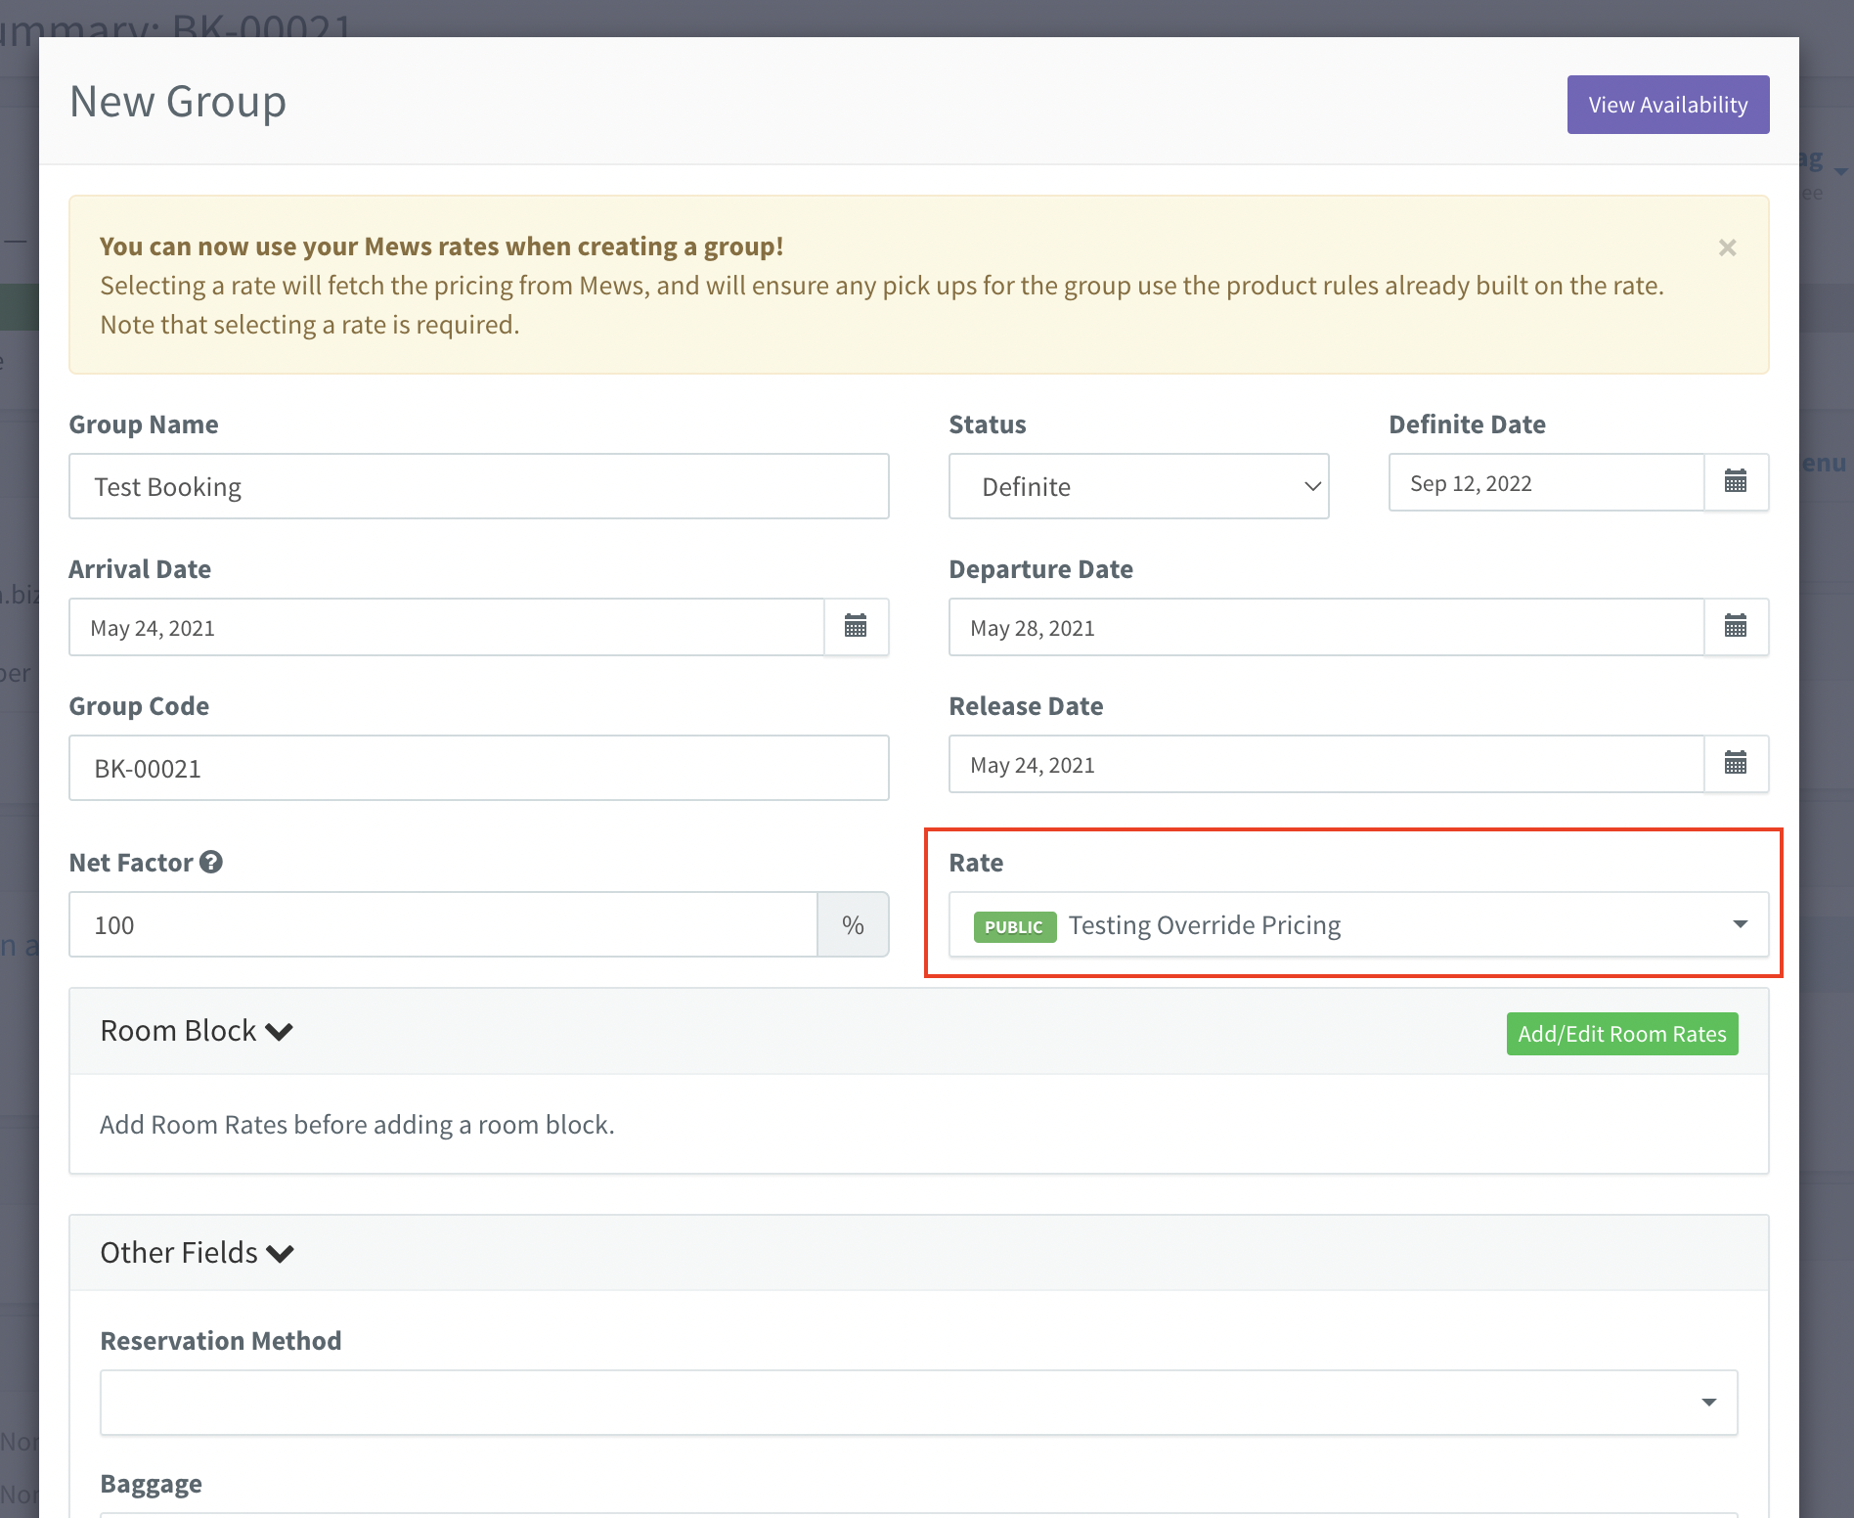Click the Baggage field label
Image resolution: width=1854 pixels, height=1518 pixels.
pyautogui.click(x=152, y=1484)
